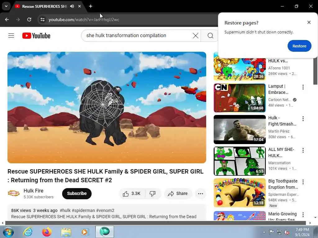Open volume muted speaker tray icon
This screenshot has width=318, height=238.
(x=287, y=232)
